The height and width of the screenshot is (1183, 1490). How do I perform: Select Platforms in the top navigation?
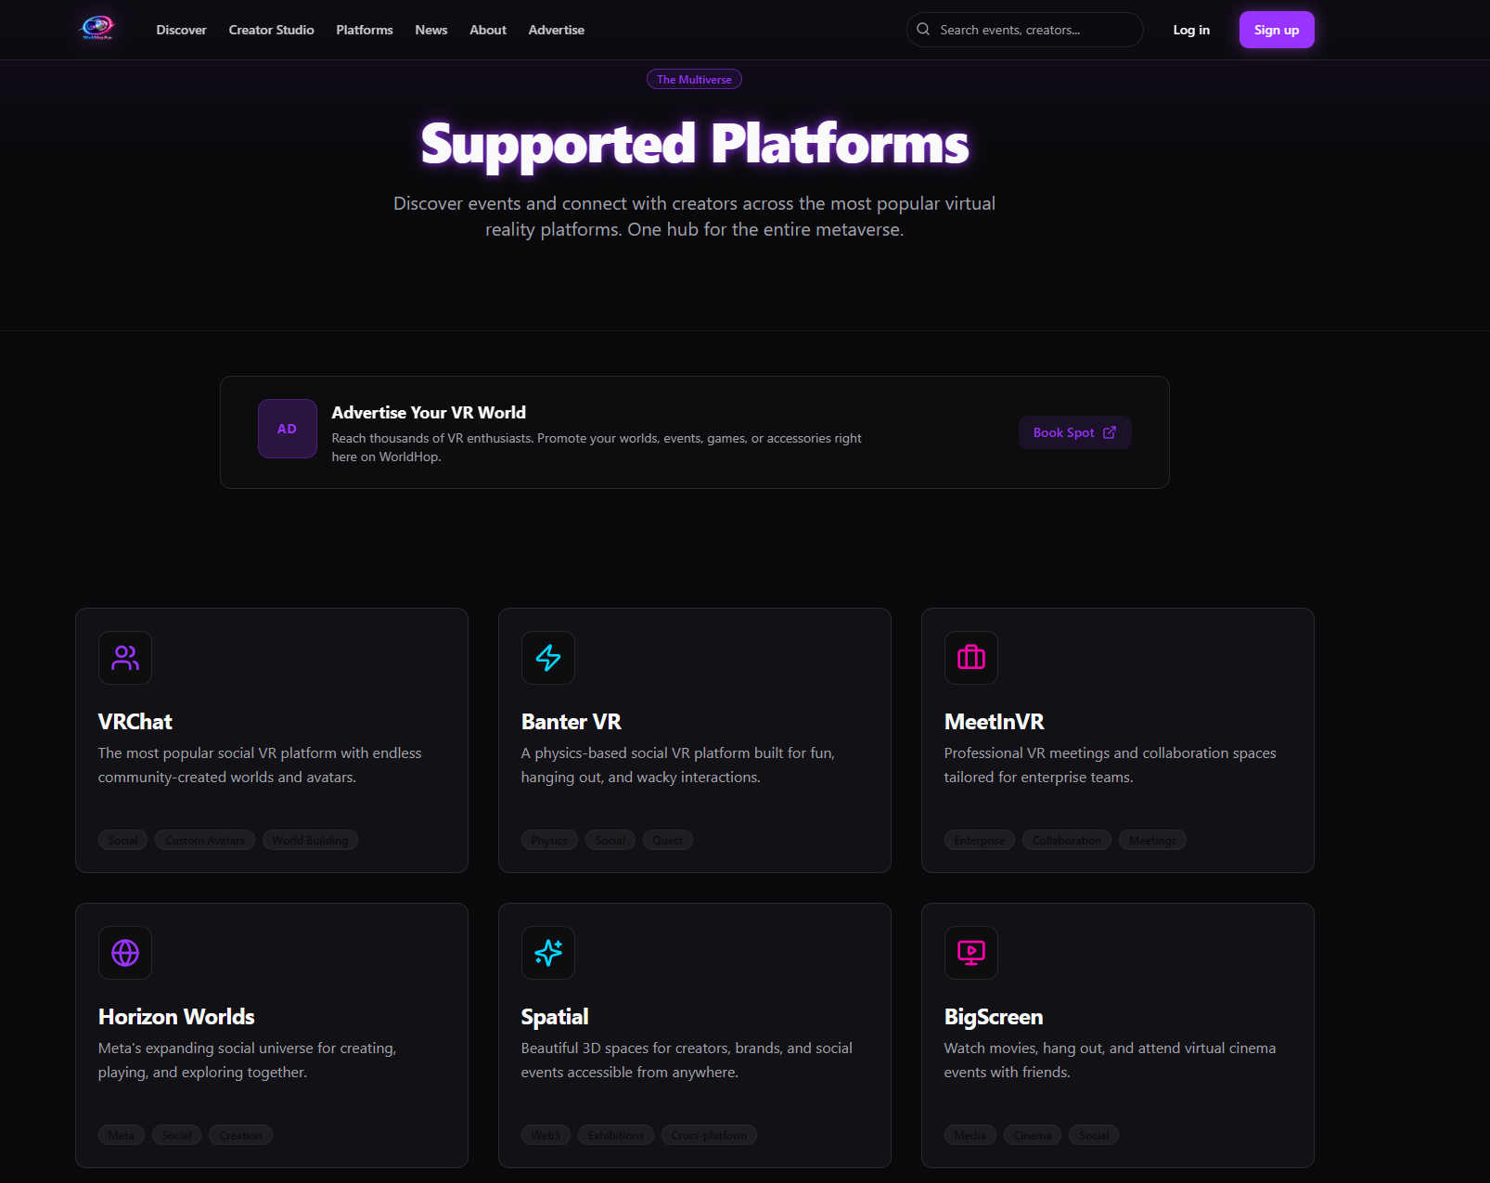pyautogui.click(x=365, y=30)
